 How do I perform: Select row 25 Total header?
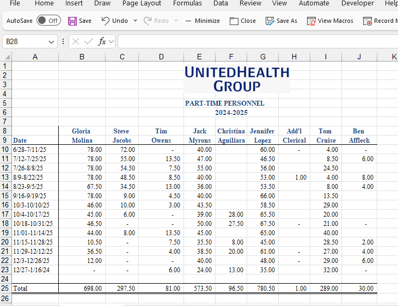tap(5, 287)
